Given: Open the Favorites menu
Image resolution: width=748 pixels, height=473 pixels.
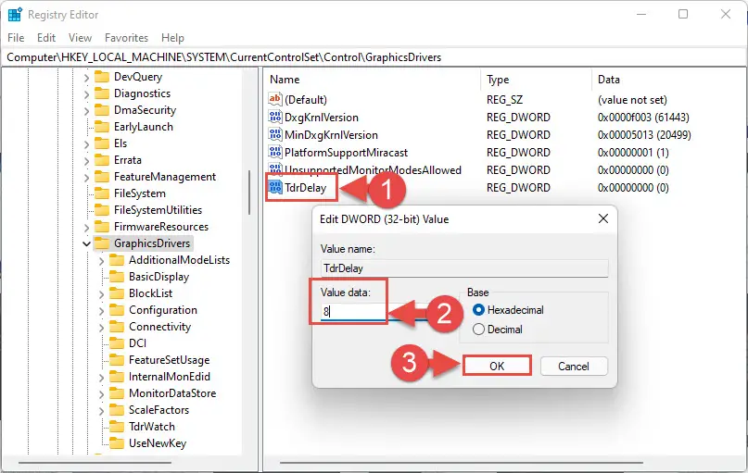Looking at the screenshot, I should (x=126, y=38).
